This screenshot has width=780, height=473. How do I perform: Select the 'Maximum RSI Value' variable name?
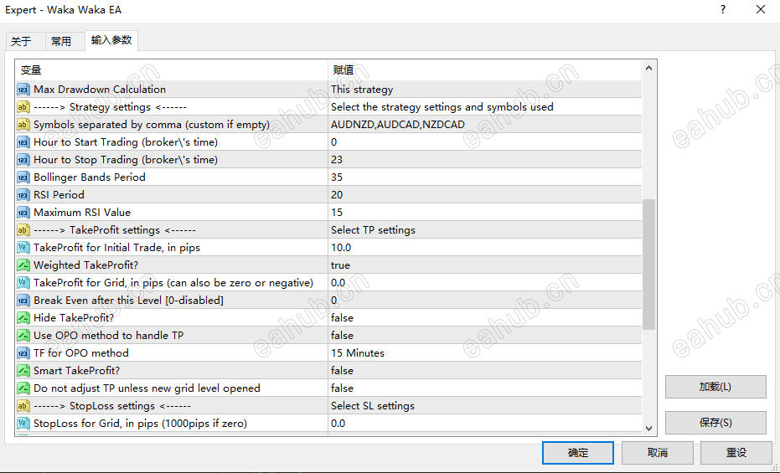82,212
